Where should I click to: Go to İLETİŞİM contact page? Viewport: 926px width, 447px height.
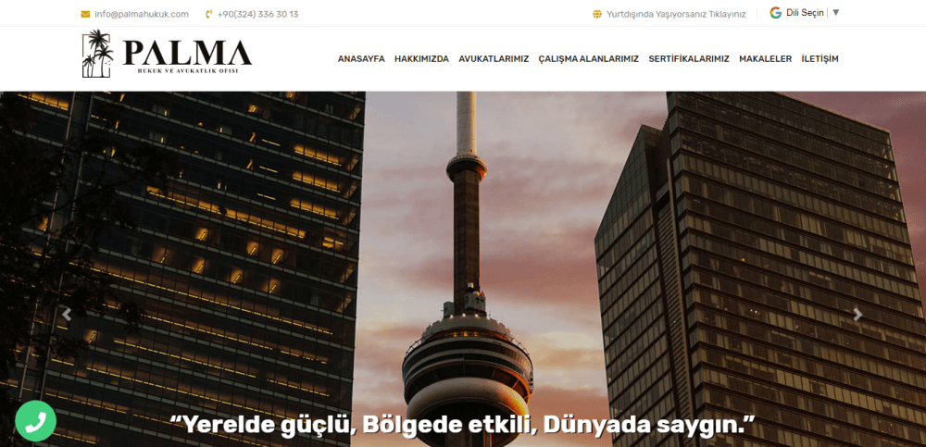coord(820,59)
